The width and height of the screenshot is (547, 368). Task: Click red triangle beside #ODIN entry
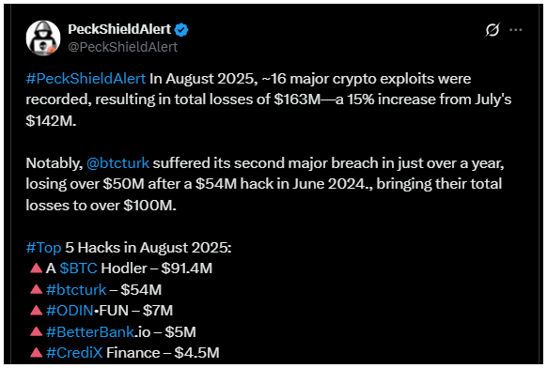pos(36,310)
